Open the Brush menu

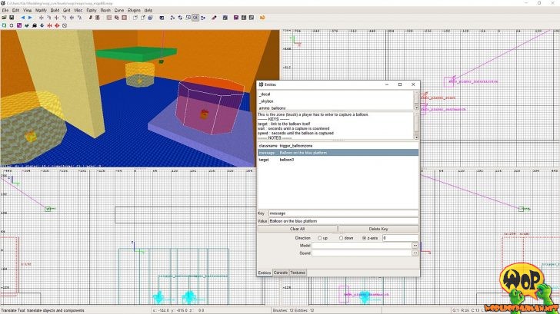[105, 10]
